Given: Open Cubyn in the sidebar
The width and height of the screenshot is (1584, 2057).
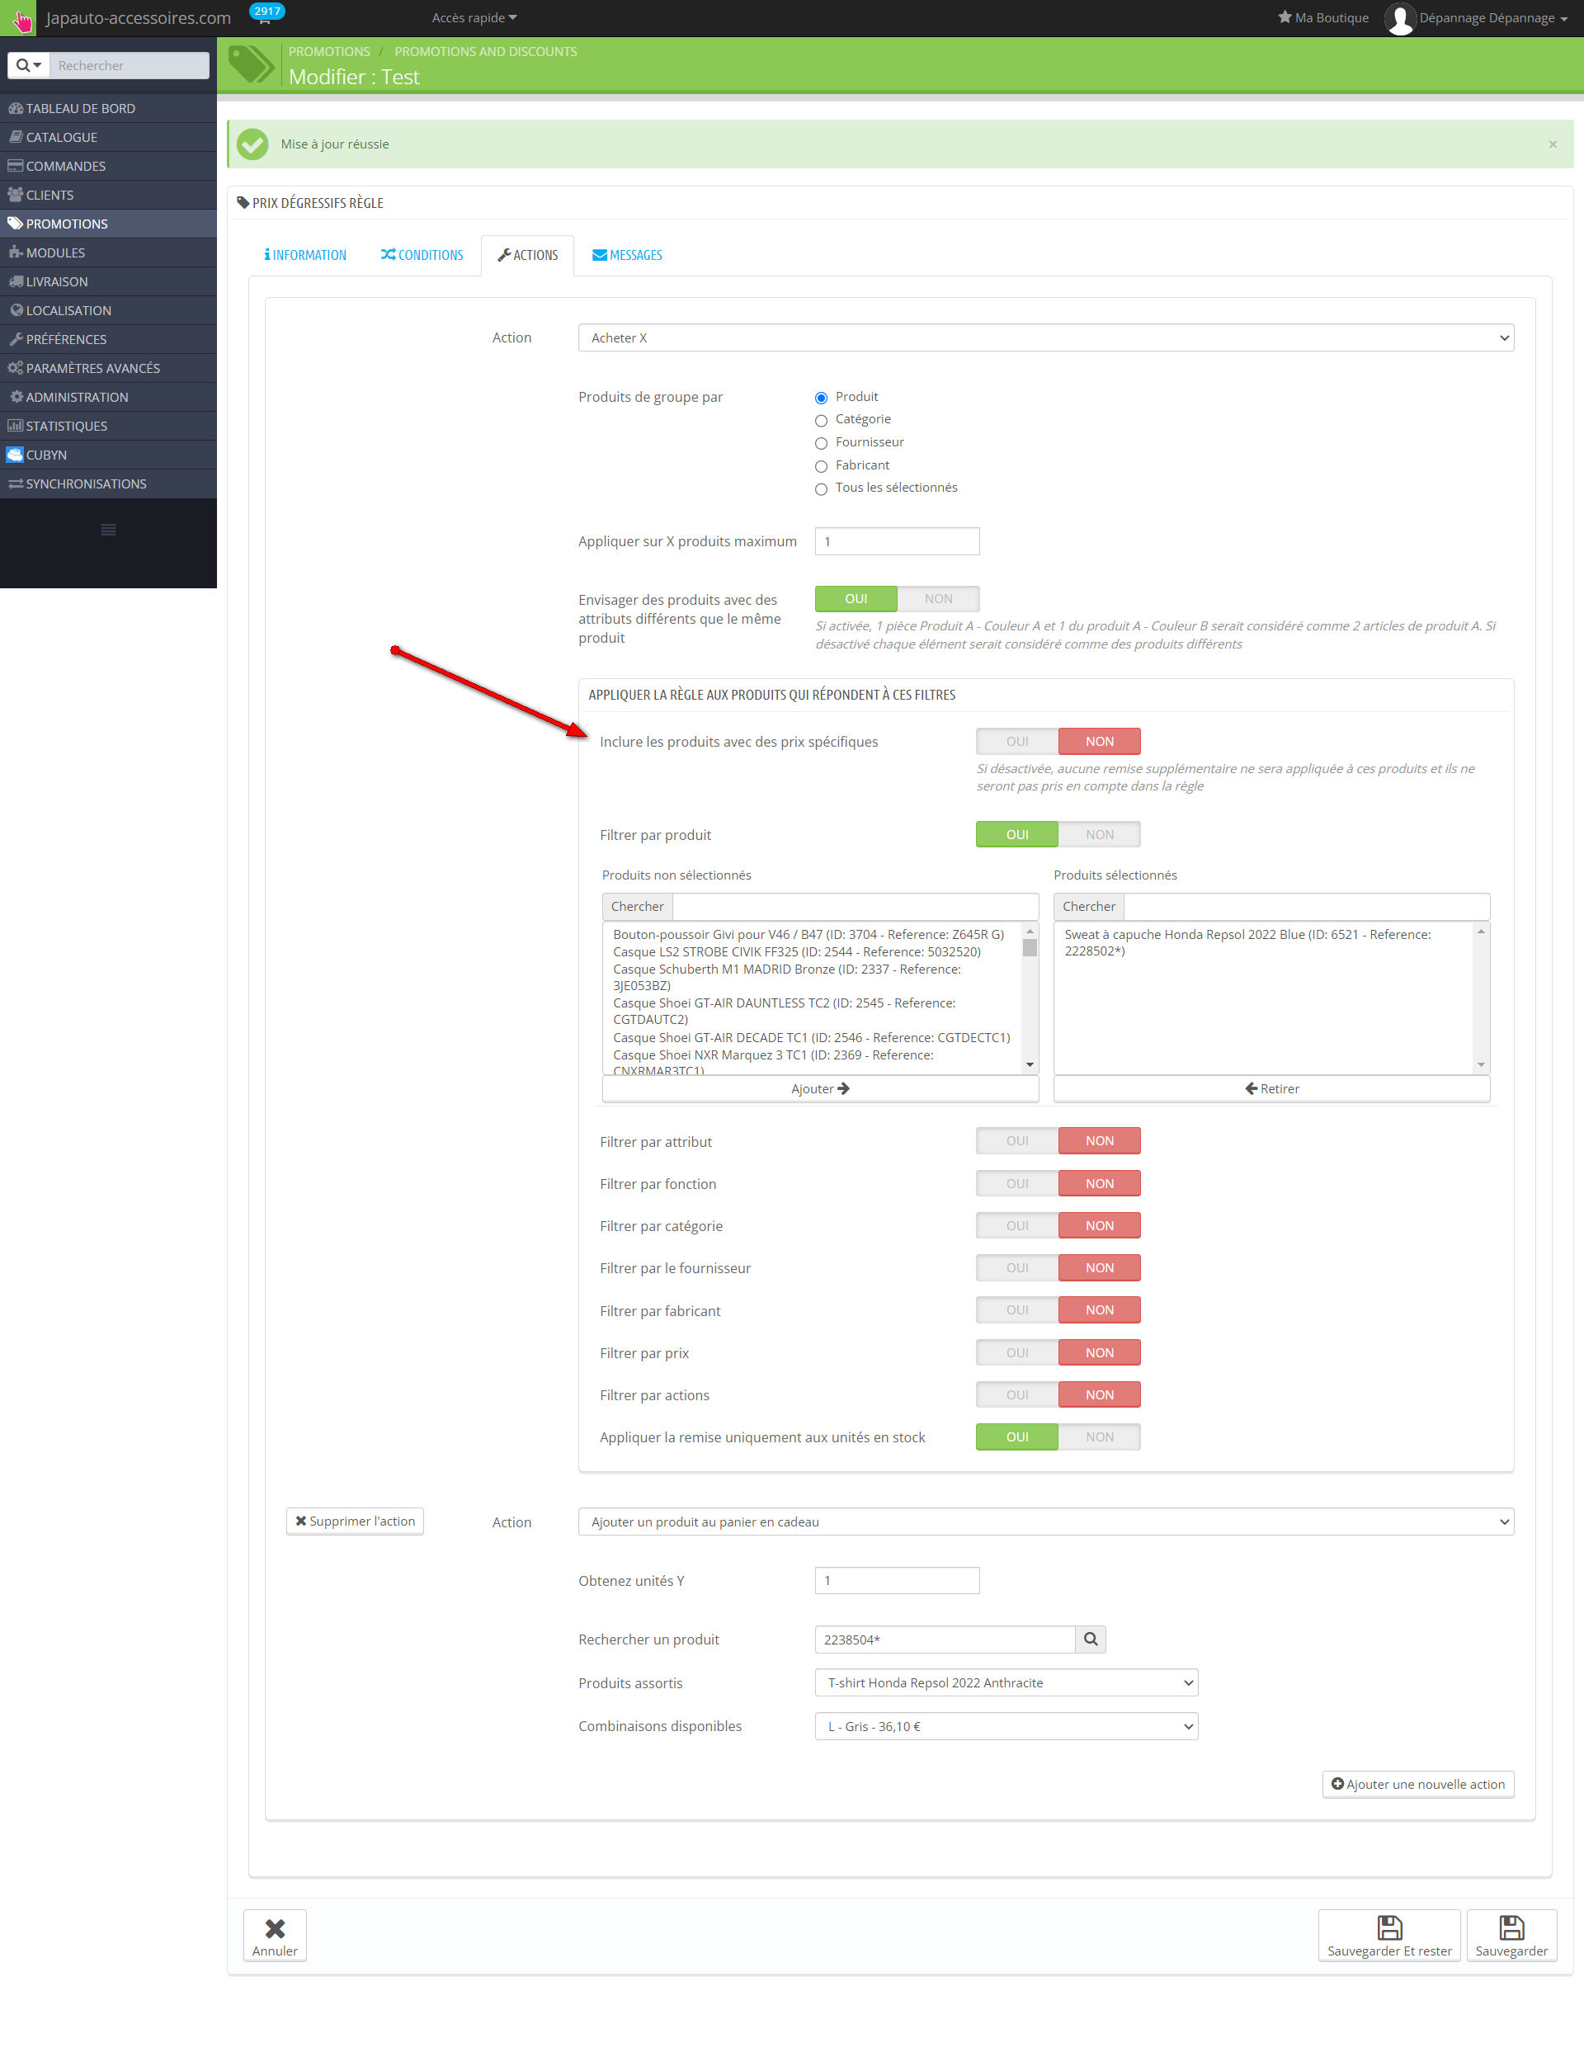Looking at the screenshot, I should [46, 455].
